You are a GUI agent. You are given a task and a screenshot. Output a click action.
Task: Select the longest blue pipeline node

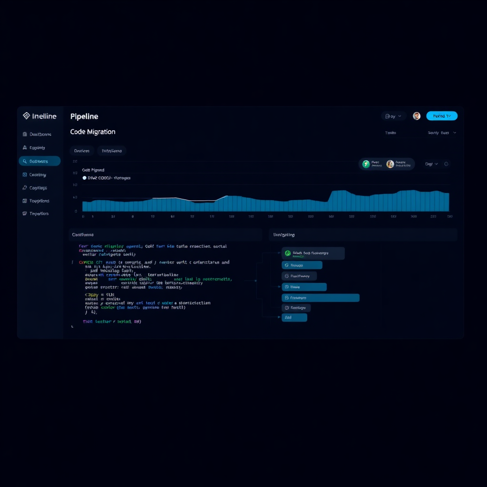[321, 298]
